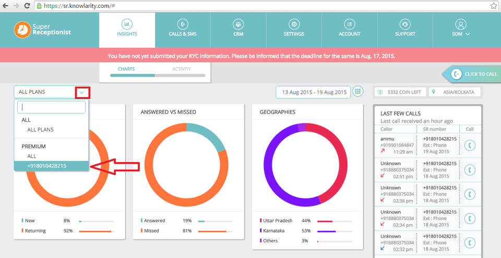Bookmark page with the star icon

tap(494, 6)
